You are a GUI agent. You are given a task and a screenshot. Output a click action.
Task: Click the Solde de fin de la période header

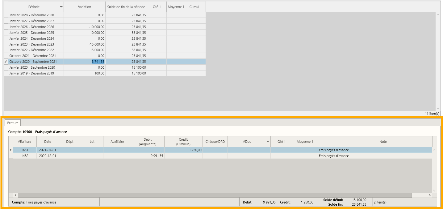click(x=126, y=7)
